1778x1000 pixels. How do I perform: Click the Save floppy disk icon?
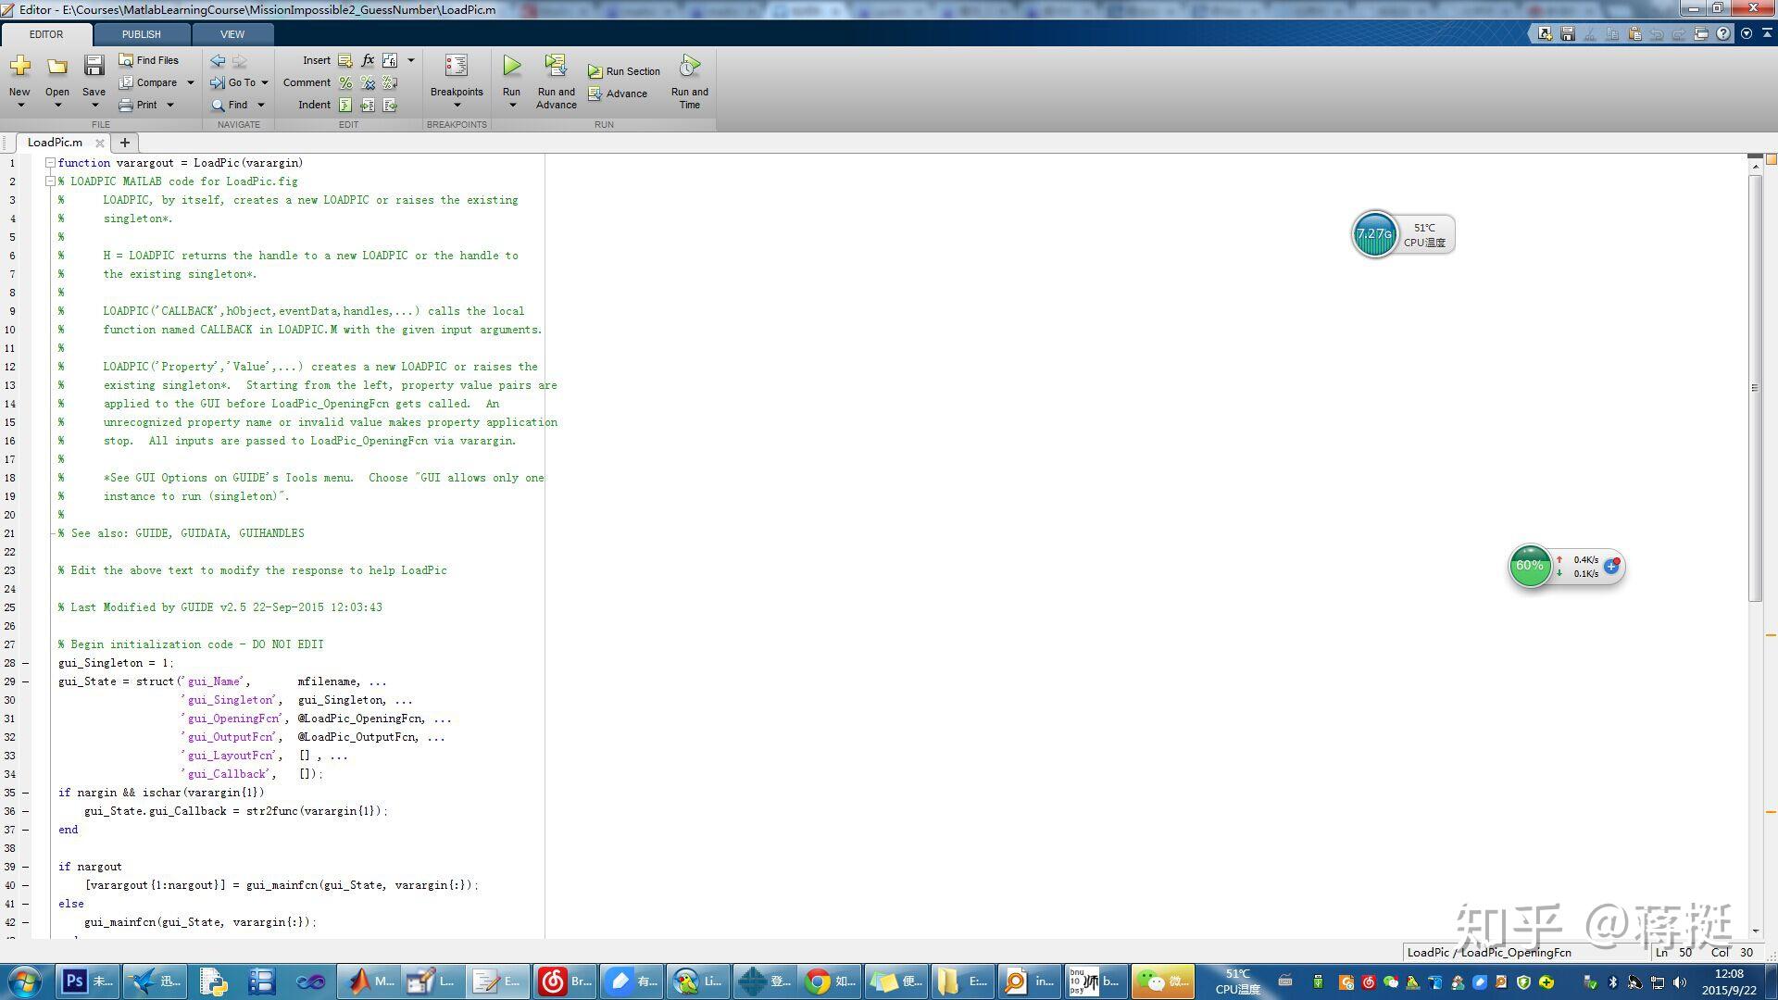point(94,67)
